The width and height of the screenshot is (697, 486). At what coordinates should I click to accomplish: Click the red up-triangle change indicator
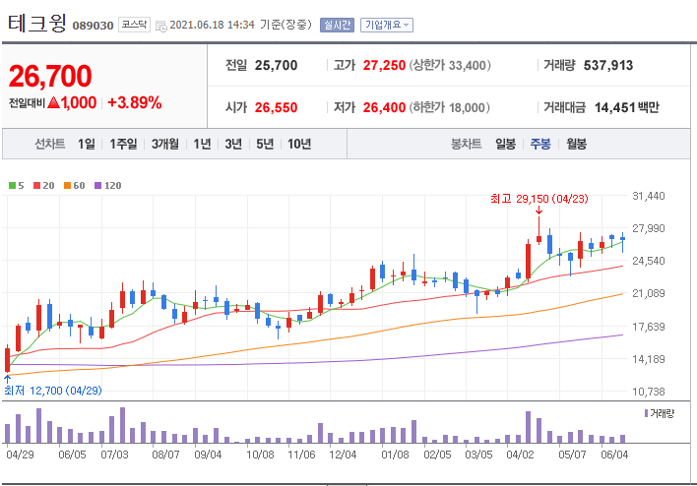[x=53, y=102]
